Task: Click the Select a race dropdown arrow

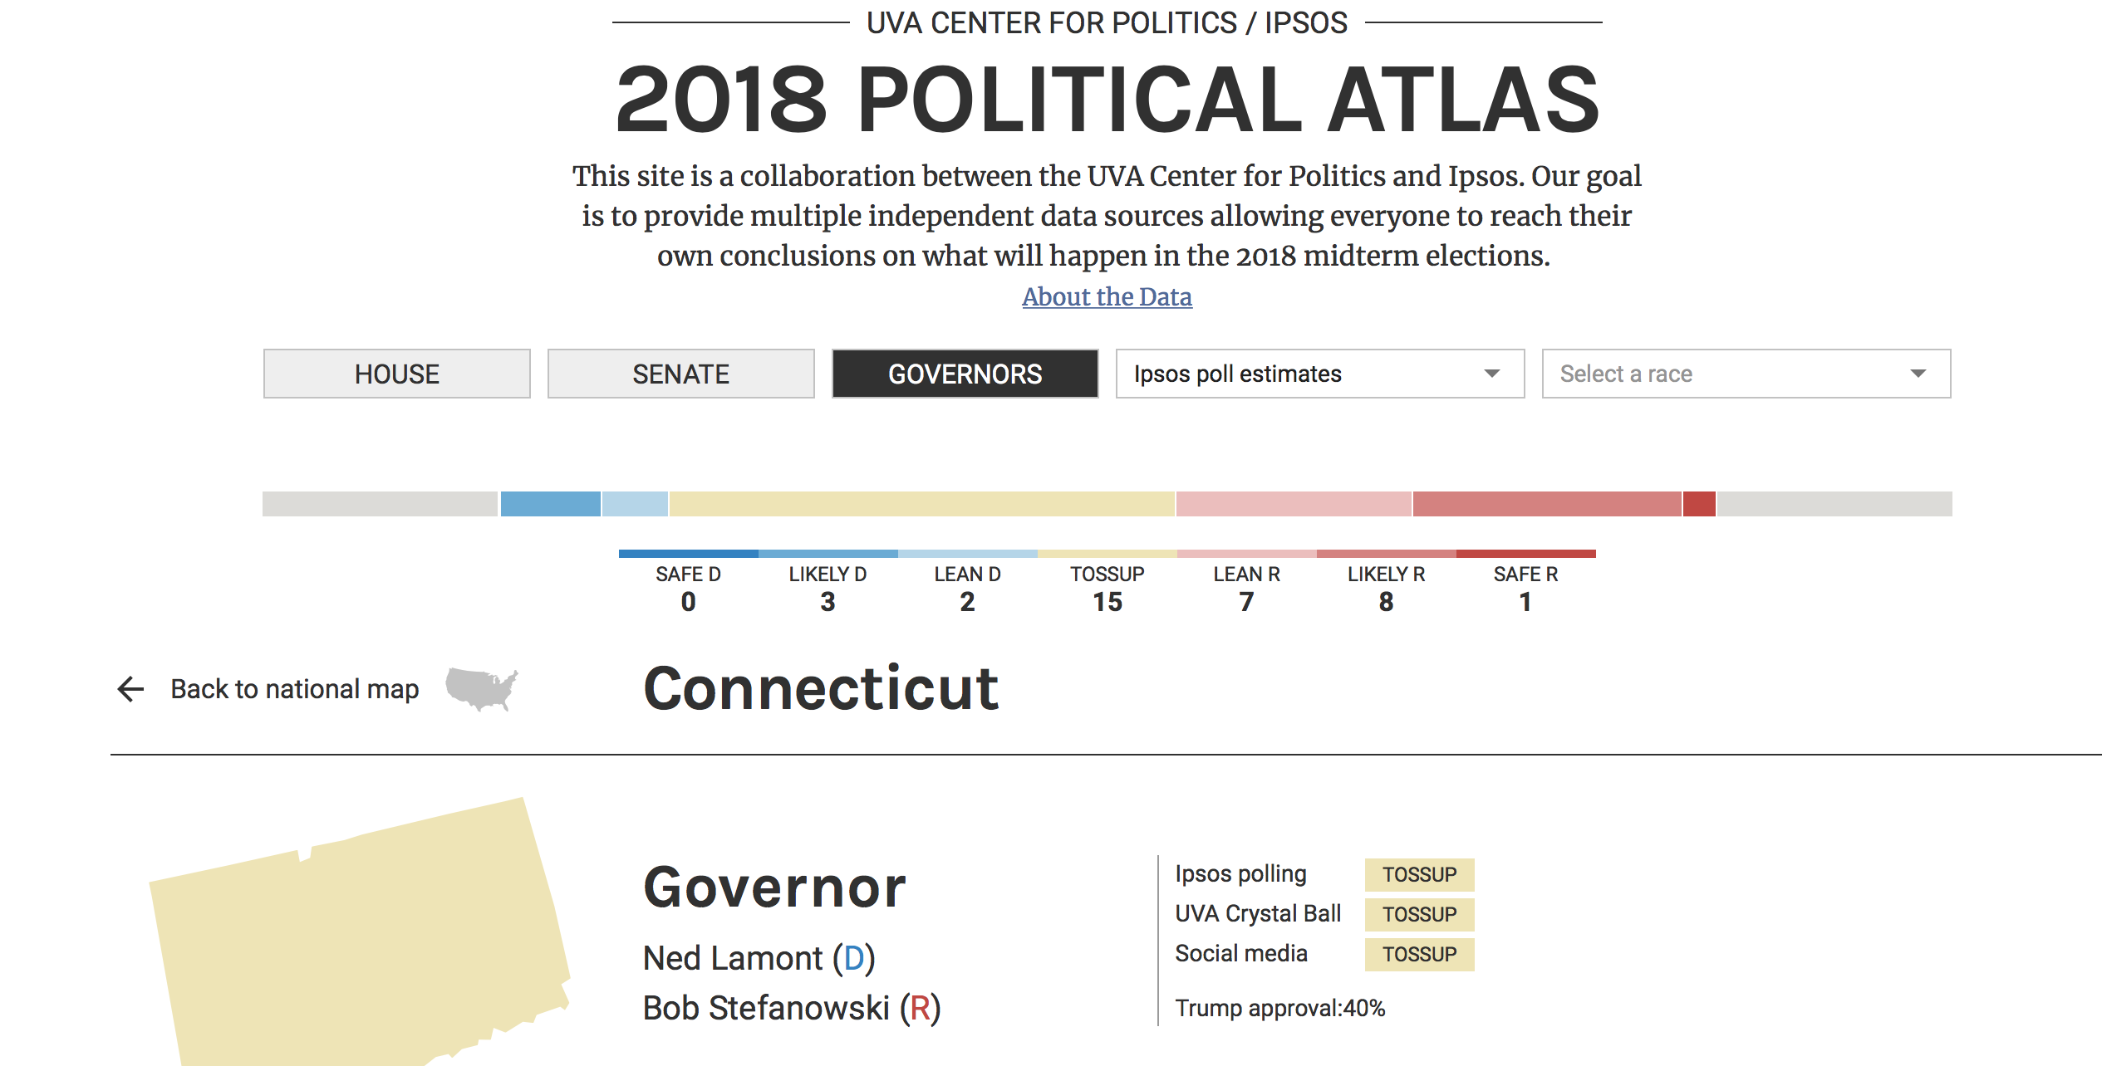Action: [x=1918, y=374]
